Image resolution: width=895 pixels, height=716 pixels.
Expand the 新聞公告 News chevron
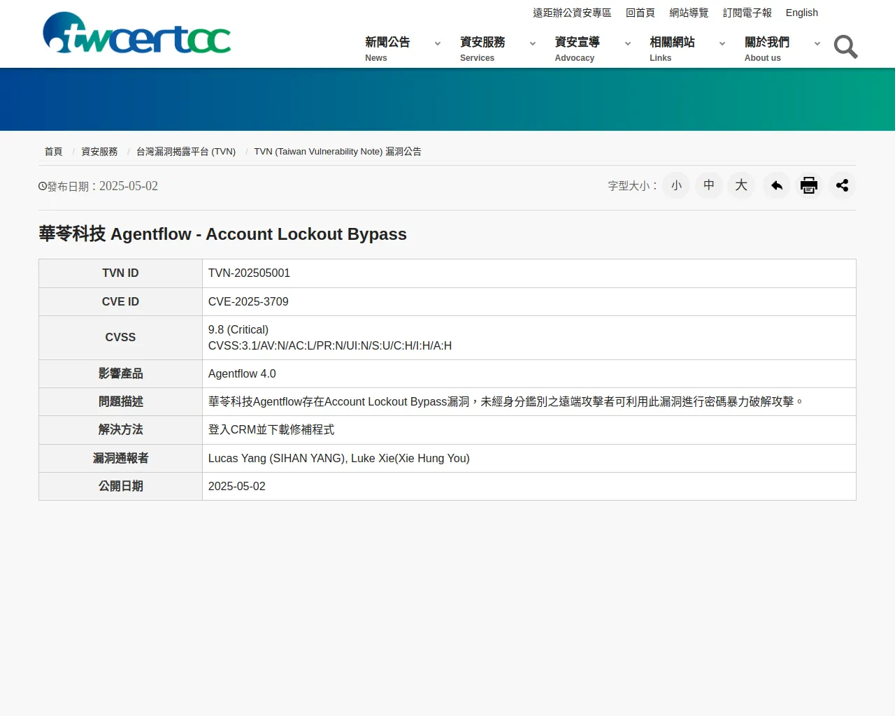pos(438,43)
